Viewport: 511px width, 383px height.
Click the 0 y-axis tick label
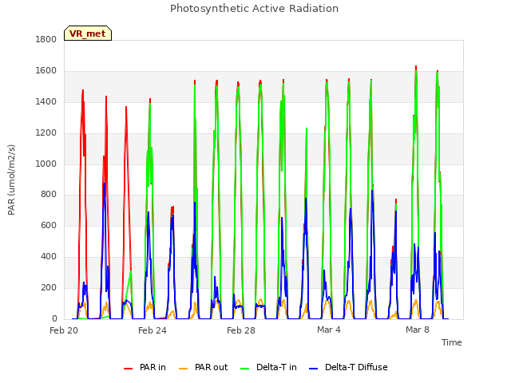pos(54,318)
